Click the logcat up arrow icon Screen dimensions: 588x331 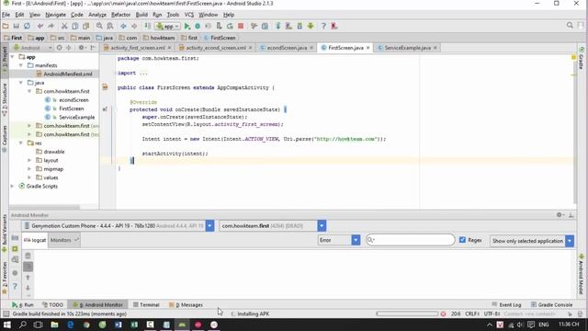pos(28,278)
